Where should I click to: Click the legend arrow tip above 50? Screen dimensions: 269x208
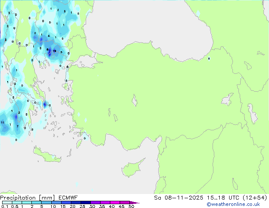click(134, 202)
